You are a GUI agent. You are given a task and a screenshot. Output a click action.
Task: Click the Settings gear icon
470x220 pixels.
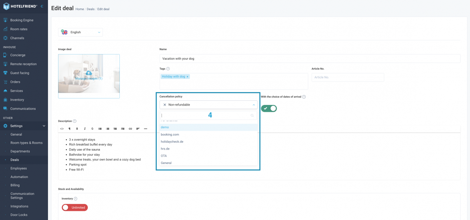coord(5,126)
